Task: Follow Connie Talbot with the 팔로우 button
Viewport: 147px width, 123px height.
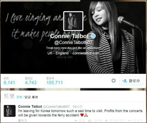Action: (x=131, y=81)
